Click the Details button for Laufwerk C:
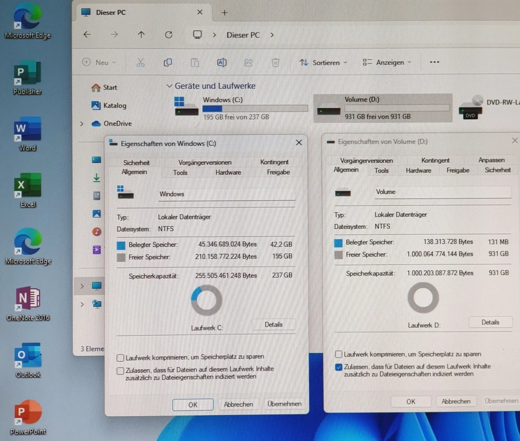Image resolution: width=520 pixels, height=441 pixels. click(274, 324)
